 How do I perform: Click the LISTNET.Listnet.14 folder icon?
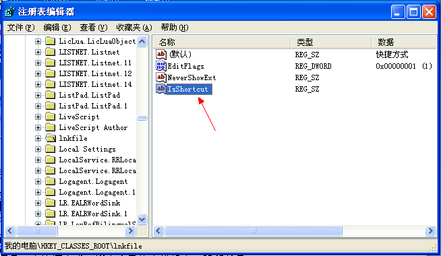(50, 84)
